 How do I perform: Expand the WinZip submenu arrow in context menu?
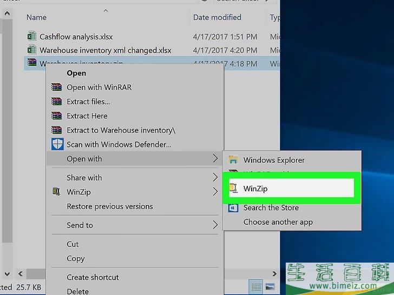(x=215, y=192)
